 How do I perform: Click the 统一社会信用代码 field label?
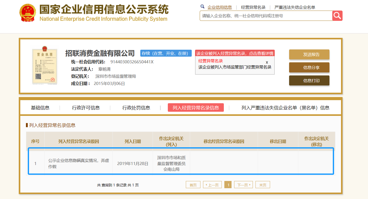[x=88, y=62]
